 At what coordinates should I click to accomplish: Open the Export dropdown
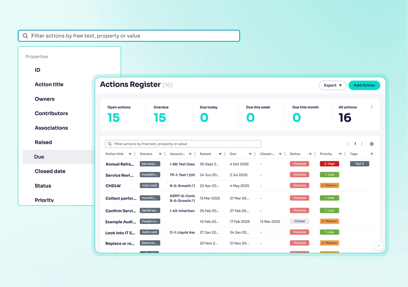coord(332,85)
